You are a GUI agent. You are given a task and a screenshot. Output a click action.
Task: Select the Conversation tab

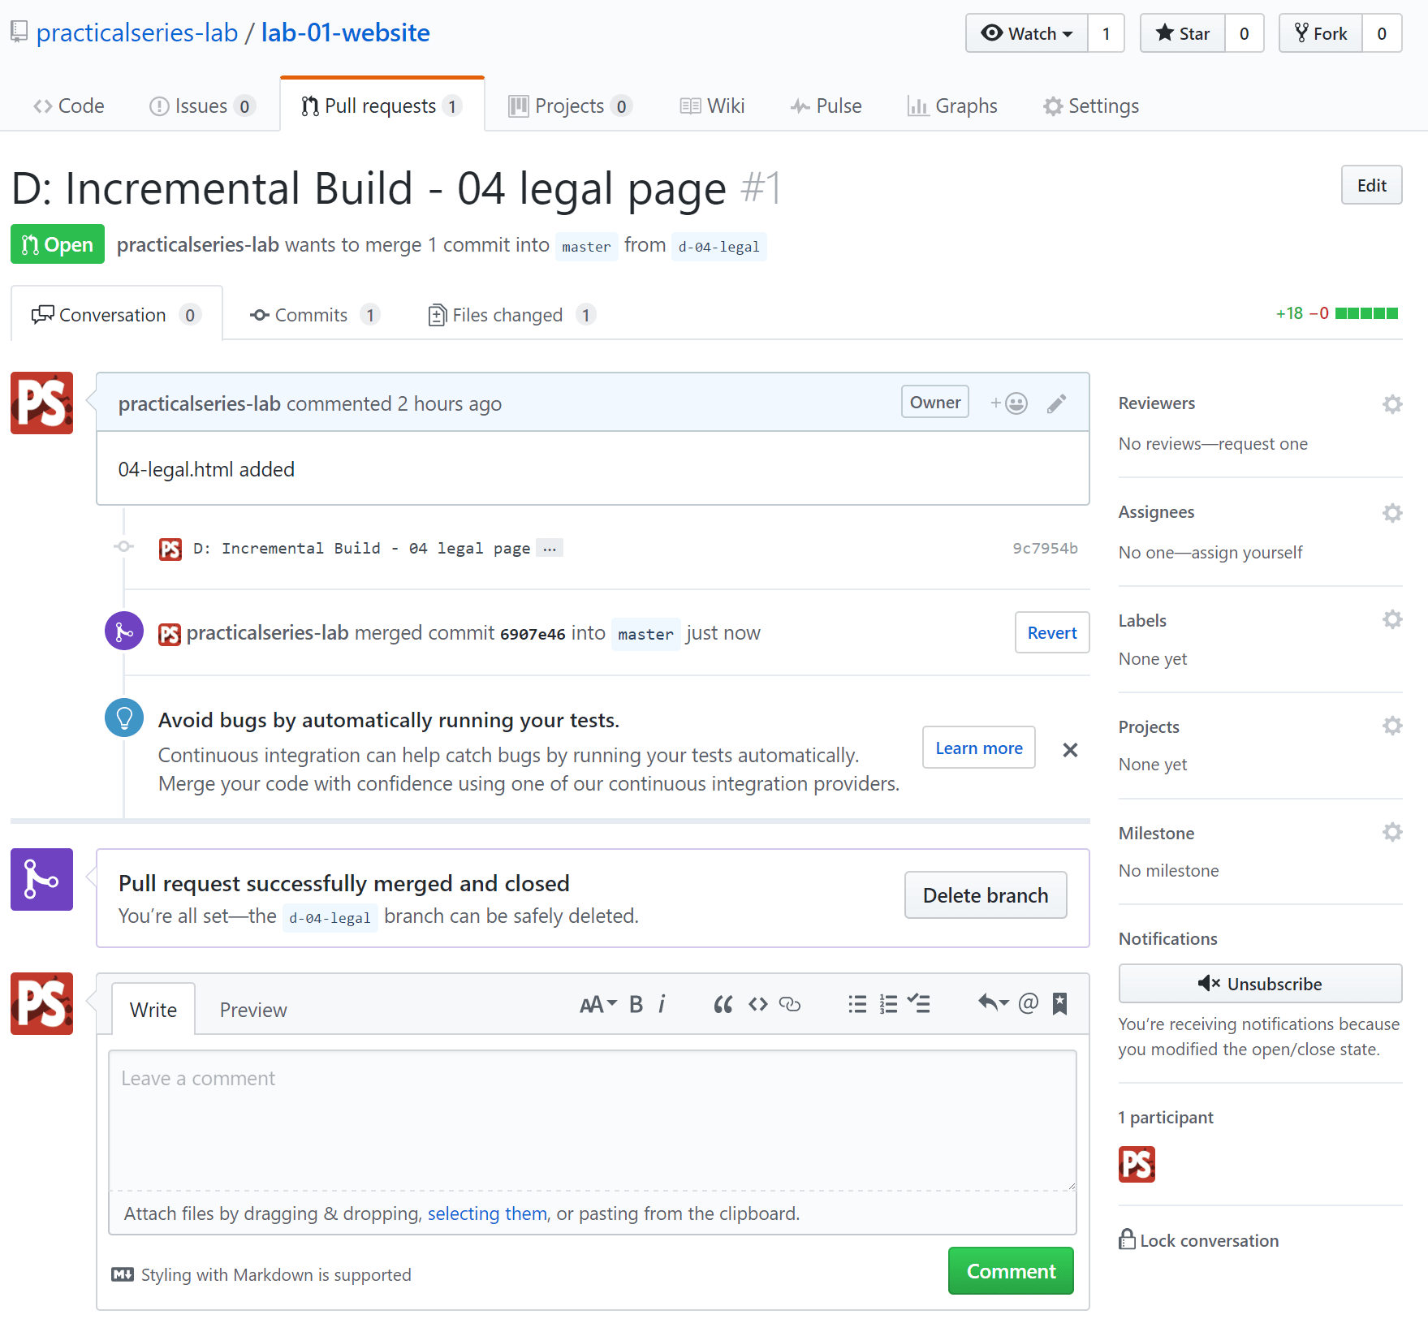pos(116,315)
